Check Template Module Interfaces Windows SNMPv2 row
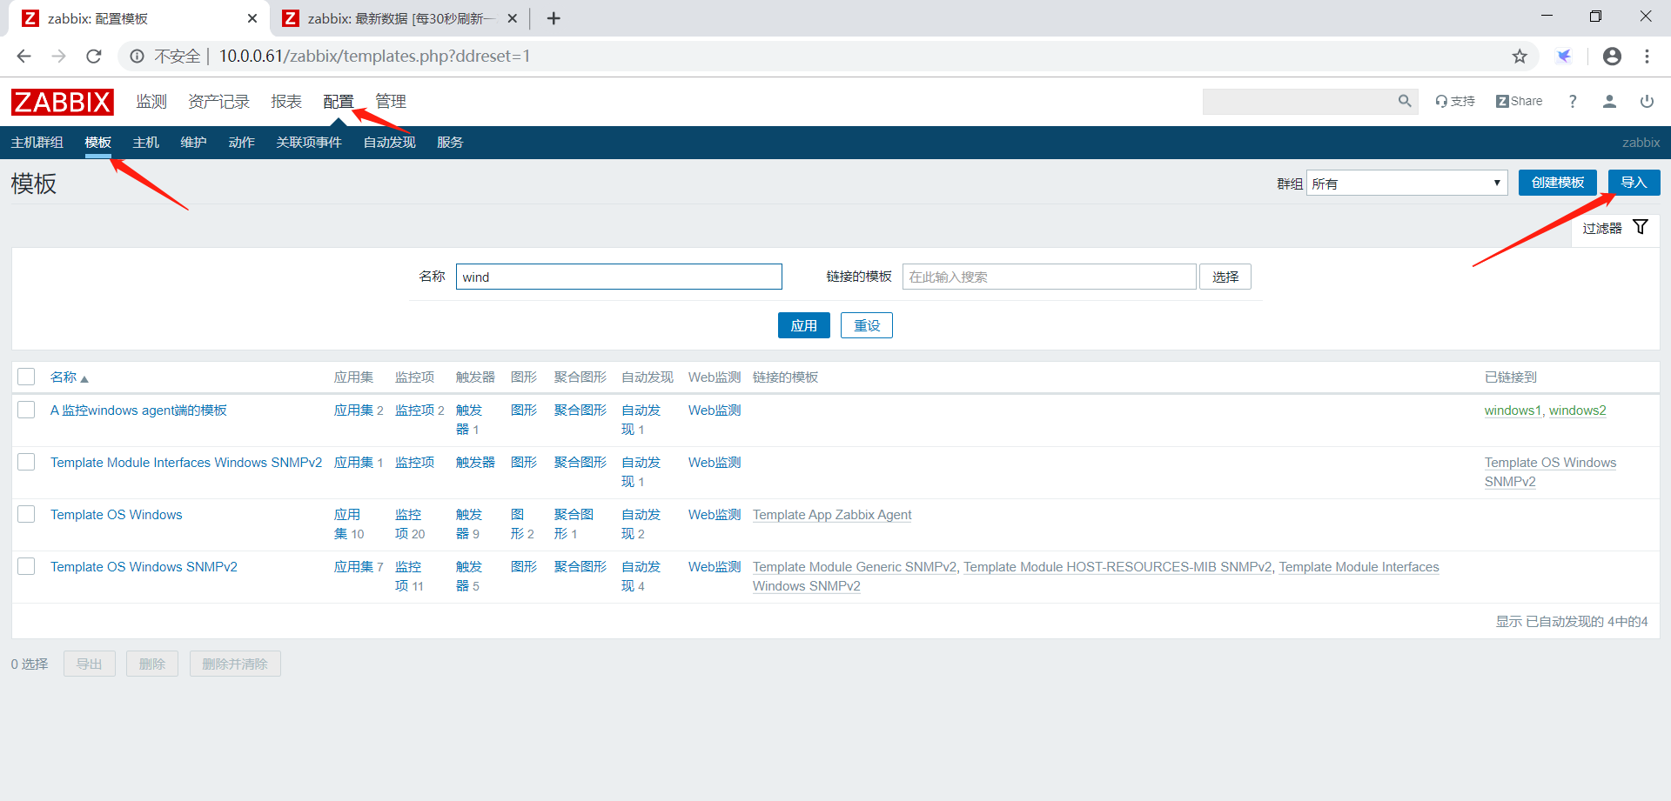Image resolution: width=1671 pixels, height=801 pixels. [26, 462]
